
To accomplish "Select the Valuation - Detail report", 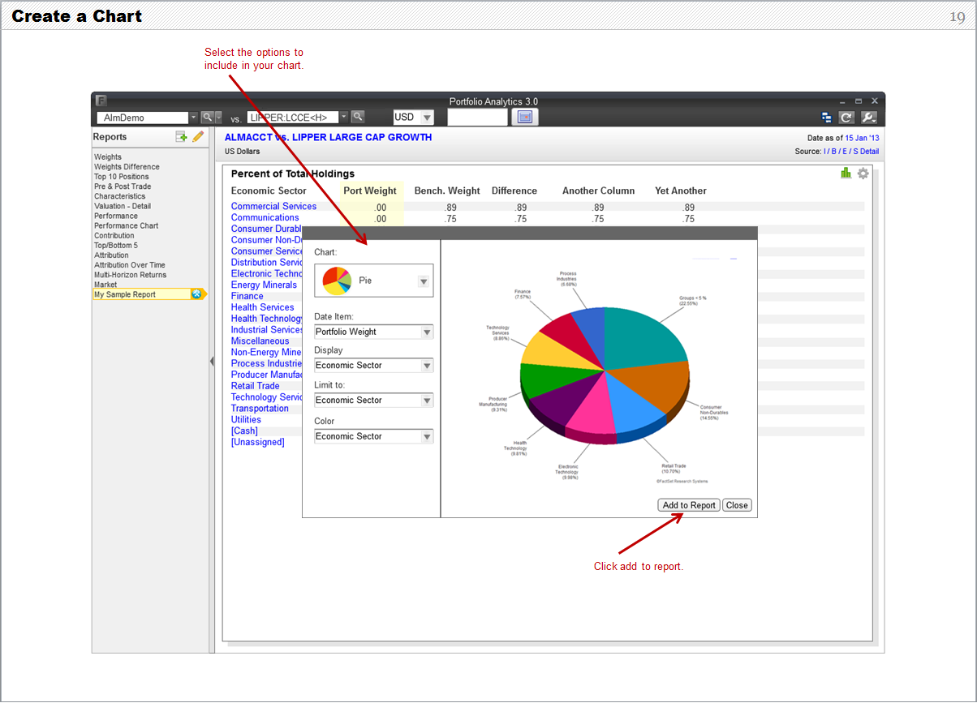I will tap(123, 206).
